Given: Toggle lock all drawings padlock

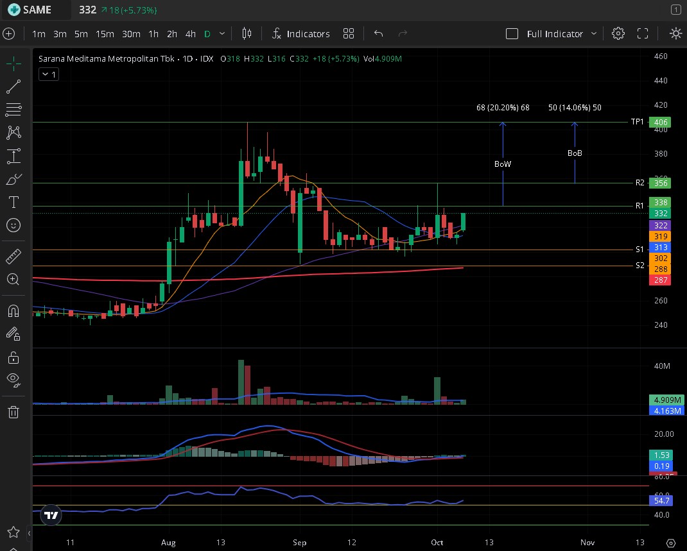Looking at the screenshot, I should coord(13,357).
